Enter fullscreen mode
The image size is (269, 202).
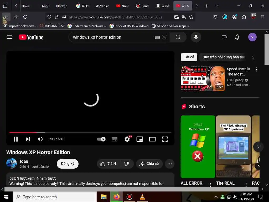(165, 139)
